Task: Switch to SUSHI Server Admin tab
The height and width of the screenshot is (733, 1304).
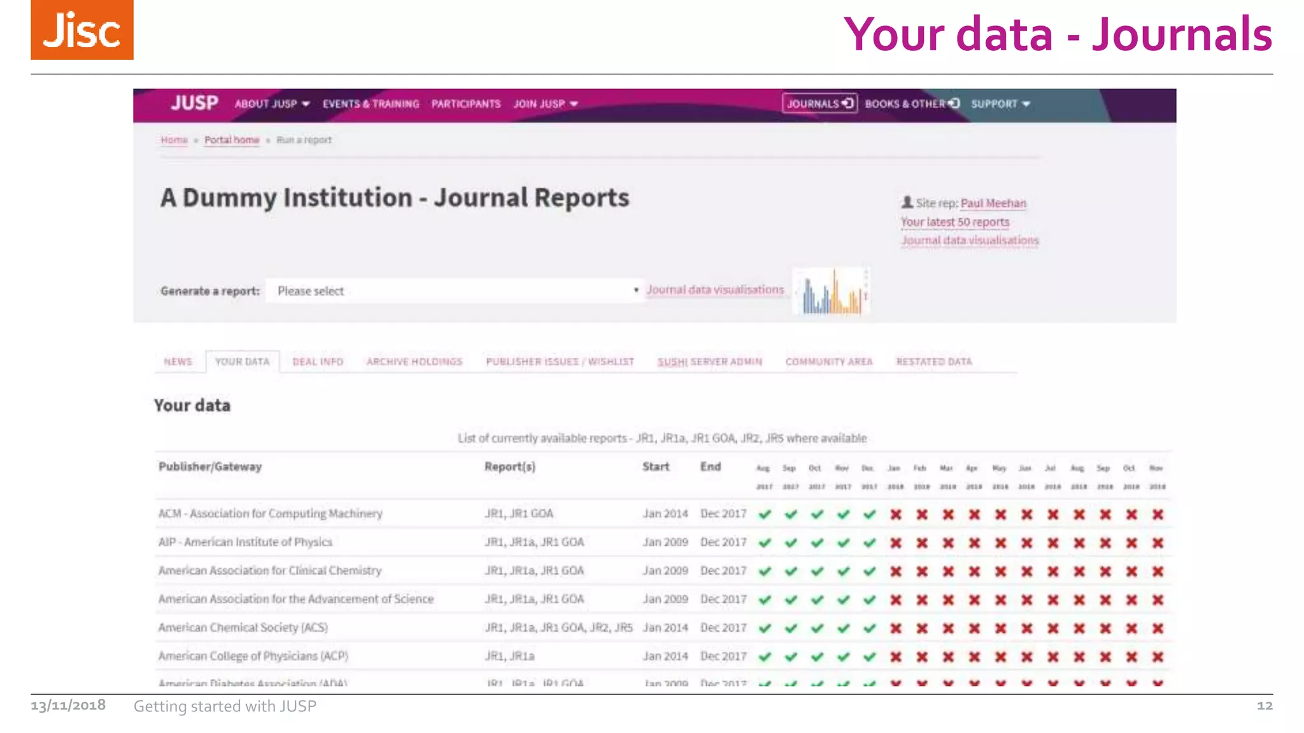Action: coord(710,361)
